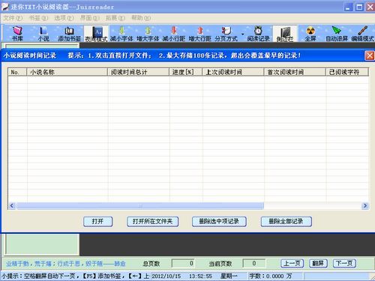Open the 界面(I) menu
This screenshot has height=281, width=375.
pyautogui.click(x=90, y=18)
